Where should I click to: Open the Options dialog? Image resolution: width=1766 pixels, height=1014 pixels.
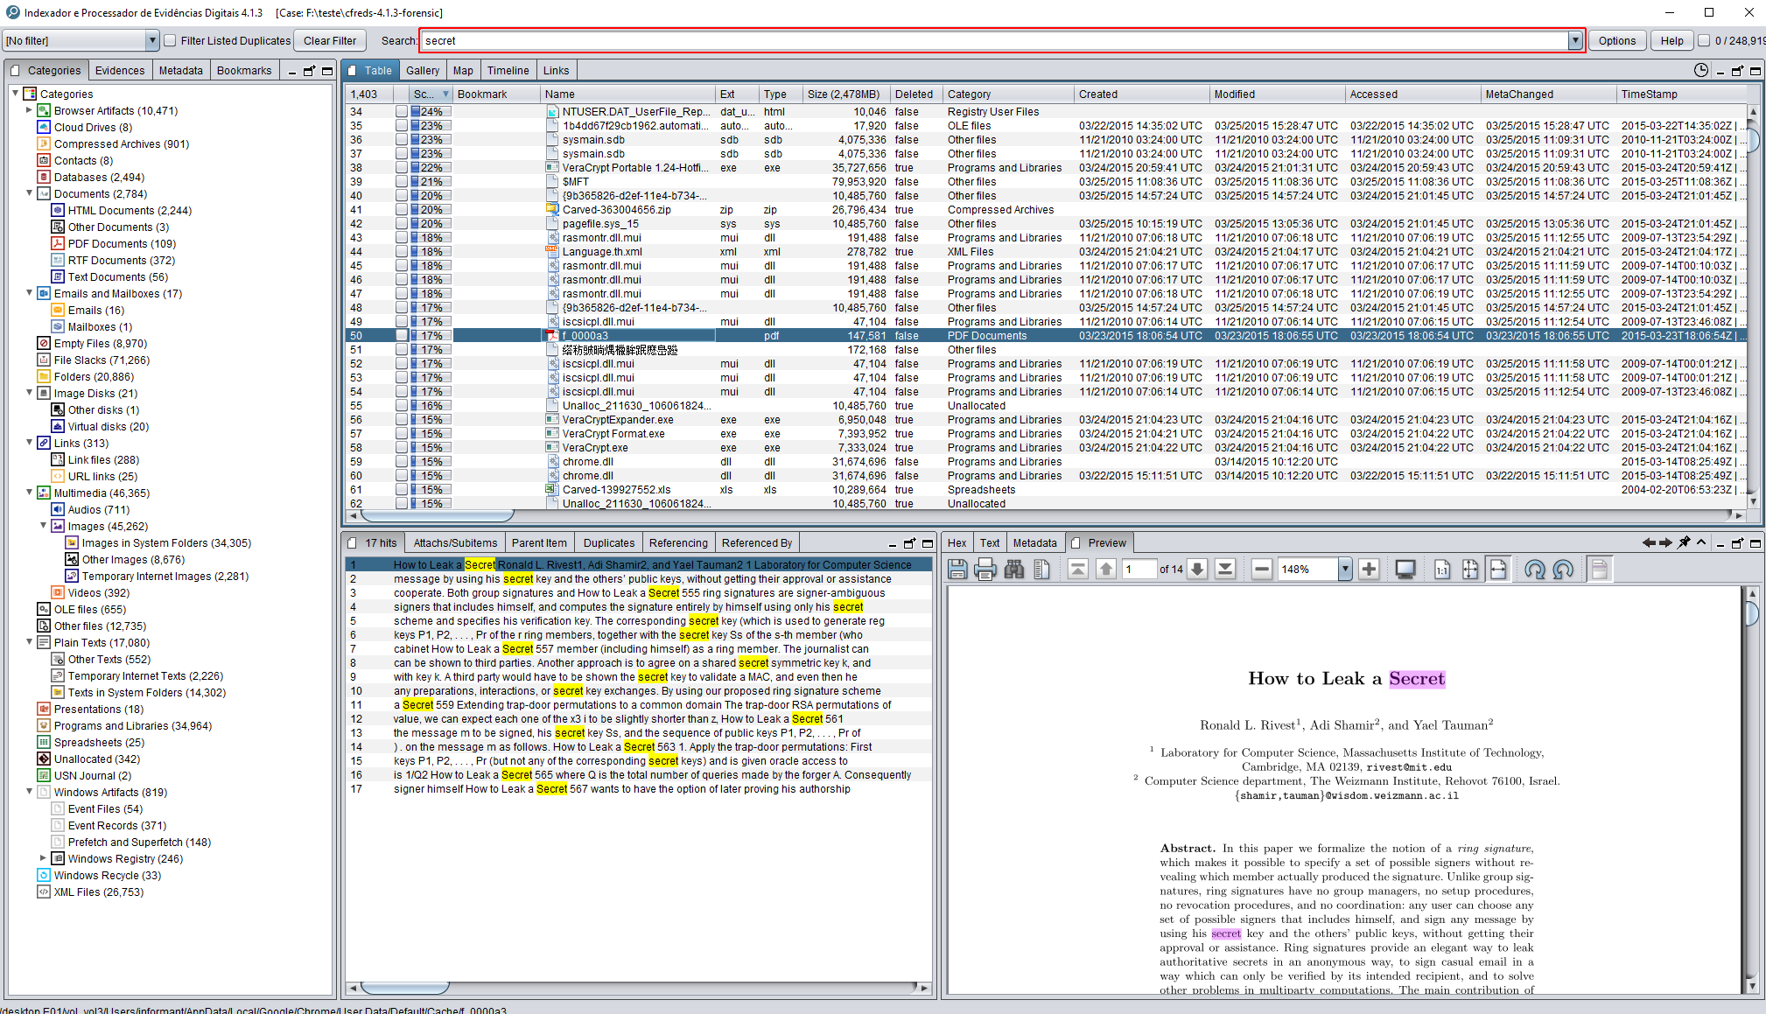click(1618, 40)
